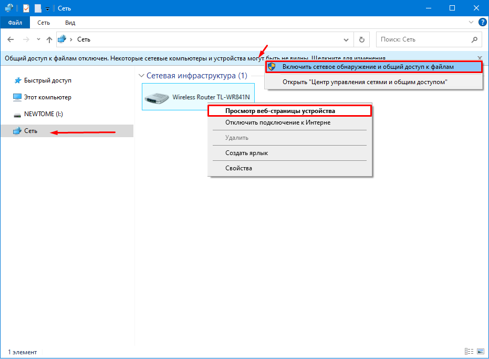Click the window system icon in title bar
489x359 pixels.
[9, 8]
